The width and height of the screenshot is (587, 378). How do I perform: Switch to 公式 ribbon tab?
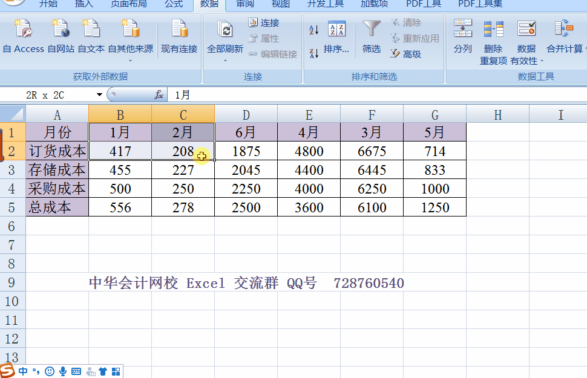[x=174, y=4]
